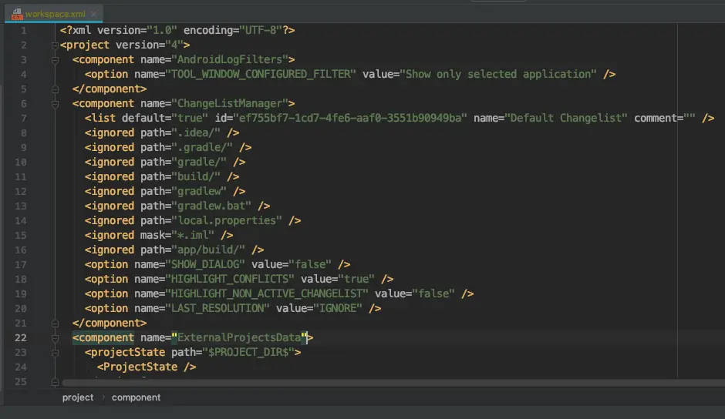Click line number 1 in the gutter
The image size is (725, 419).
coord(24,31)
